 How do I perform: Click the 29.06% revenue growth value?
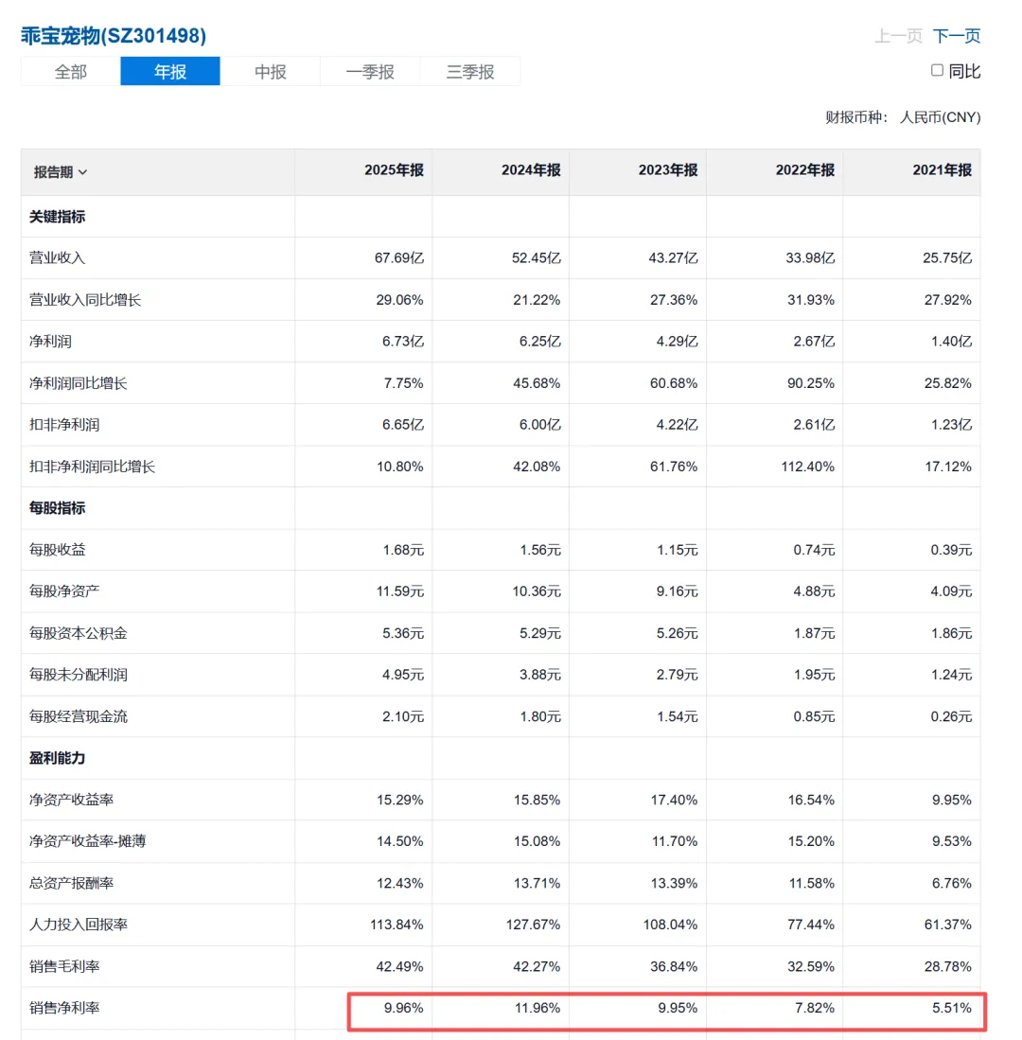(x=400, y=300)
